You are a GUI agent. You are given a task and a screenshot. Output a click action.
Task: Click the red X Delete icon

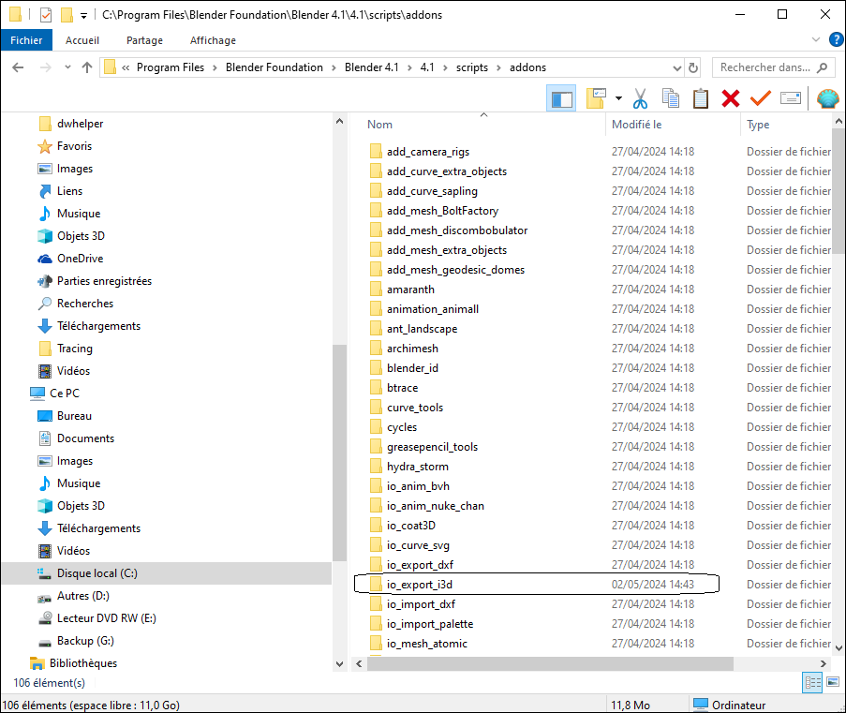coord(731,98)
